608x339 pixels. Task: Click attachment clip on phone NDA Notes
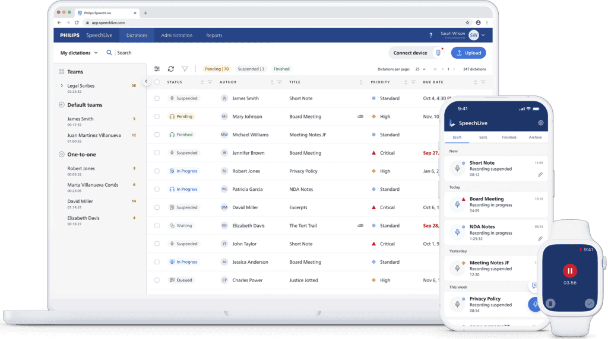(540, 239)
